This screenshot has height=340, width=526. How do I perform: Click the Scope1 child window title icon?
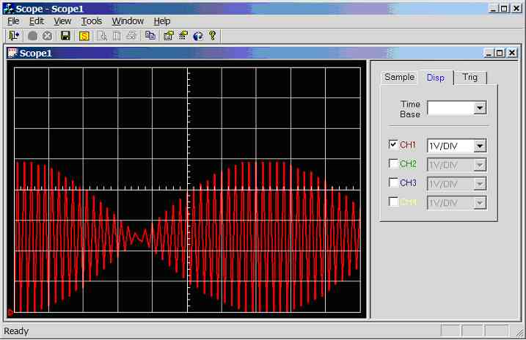click(x=13, y=53)
